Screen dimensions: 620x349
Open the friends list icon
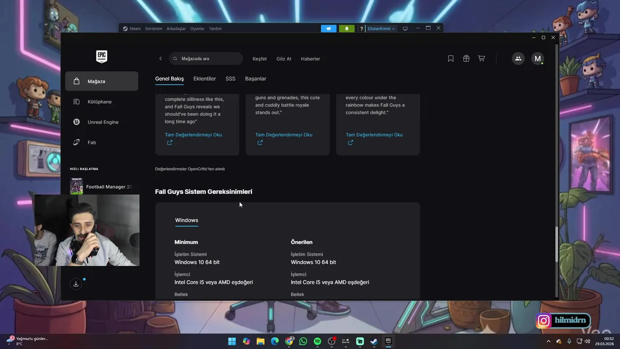(x=518, y=59)
